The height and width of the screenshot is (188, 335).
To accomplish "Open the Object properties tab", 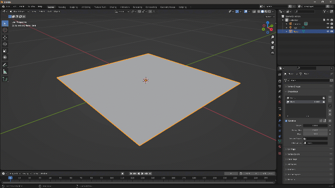I will coord(280,115).
